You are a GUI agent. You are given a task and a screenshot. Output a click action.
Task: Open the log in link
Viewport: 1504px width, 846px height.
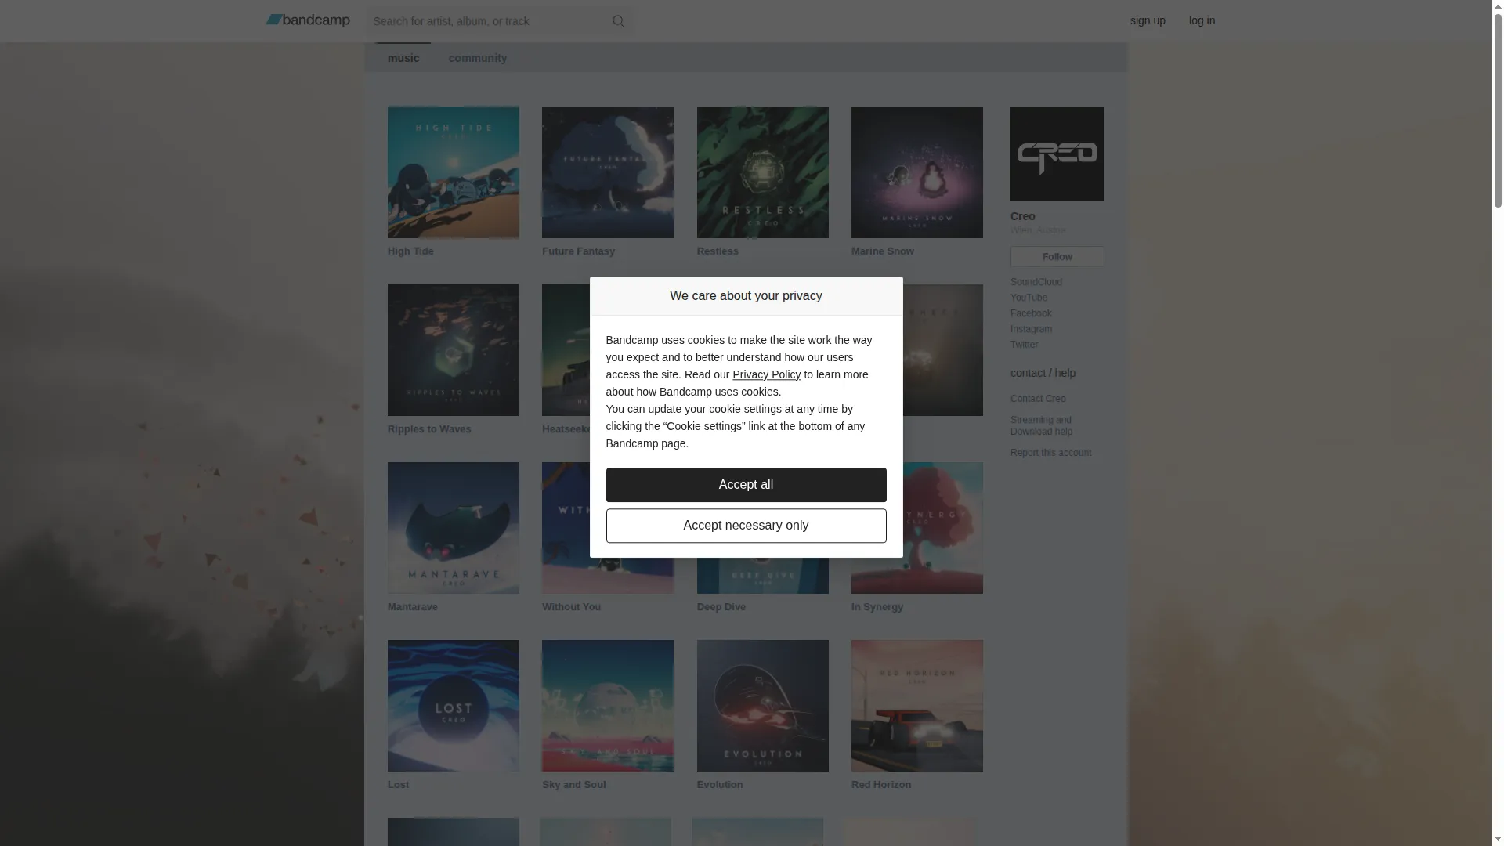tap(1202, 20)
